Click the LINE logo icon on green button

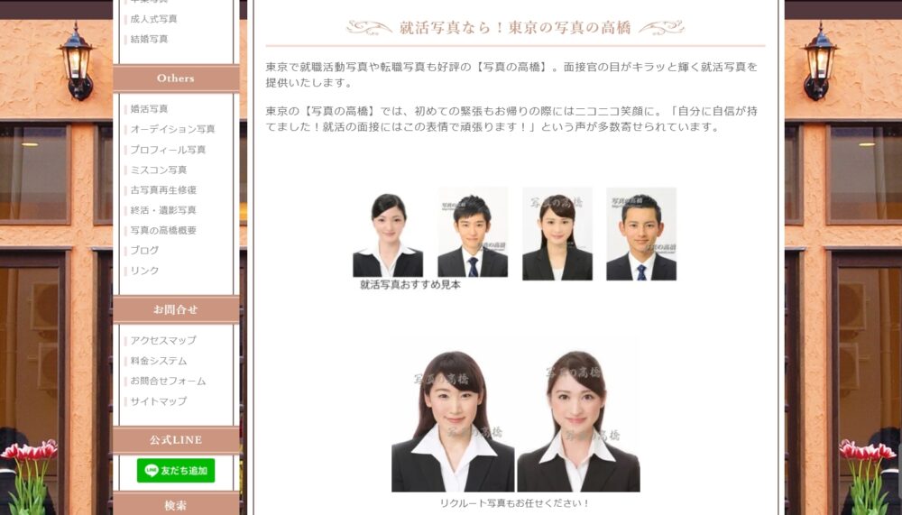[152, 470]
